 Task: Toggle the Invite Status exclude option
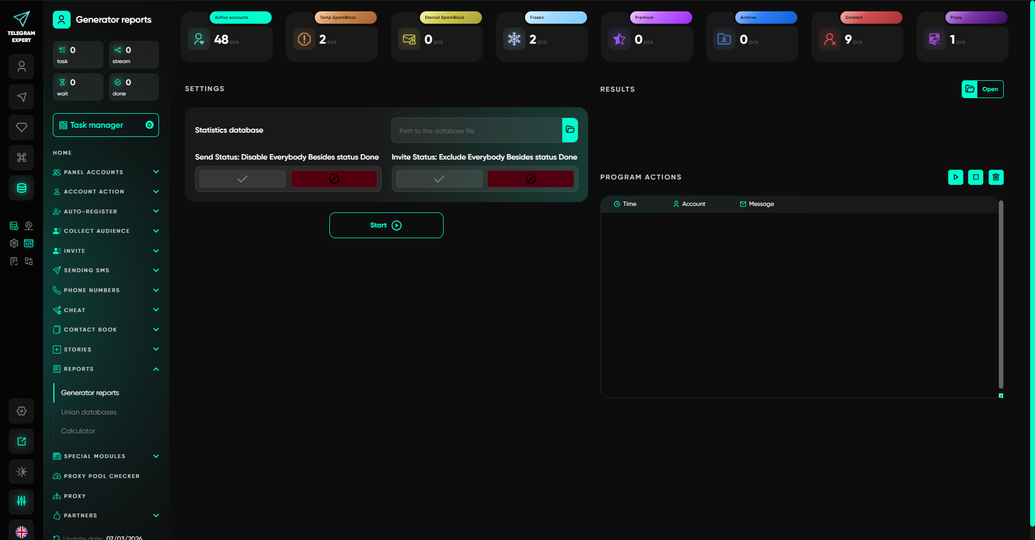click(x=530, y=178)
